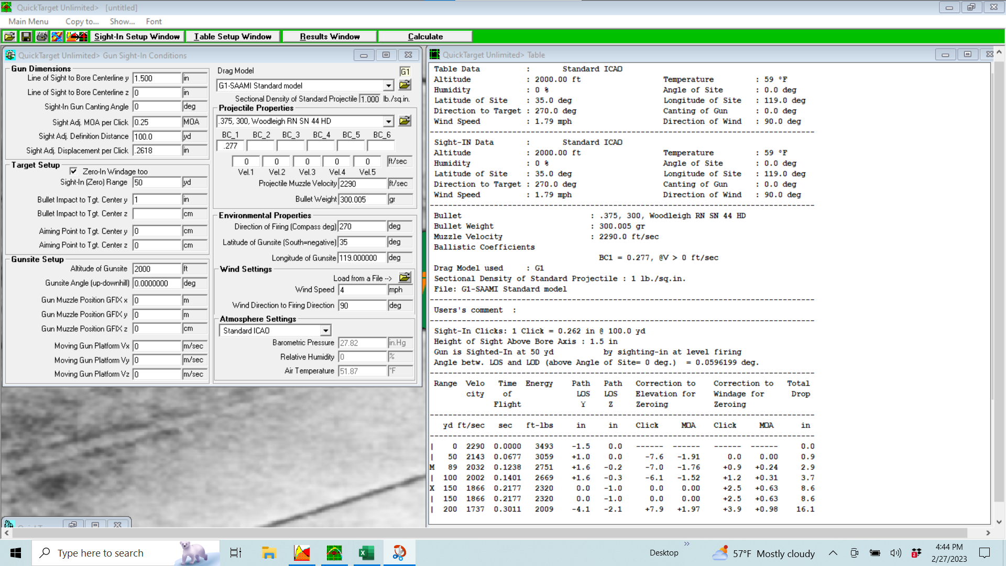Click the colorful crossed-lines toolbar icon

point(57,37)
